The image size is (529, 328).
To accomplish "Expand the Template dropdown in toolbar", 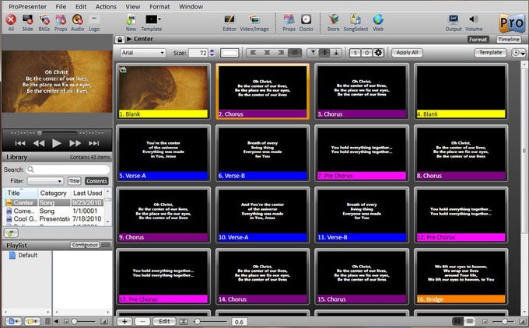I will click(x=152, y=19).
